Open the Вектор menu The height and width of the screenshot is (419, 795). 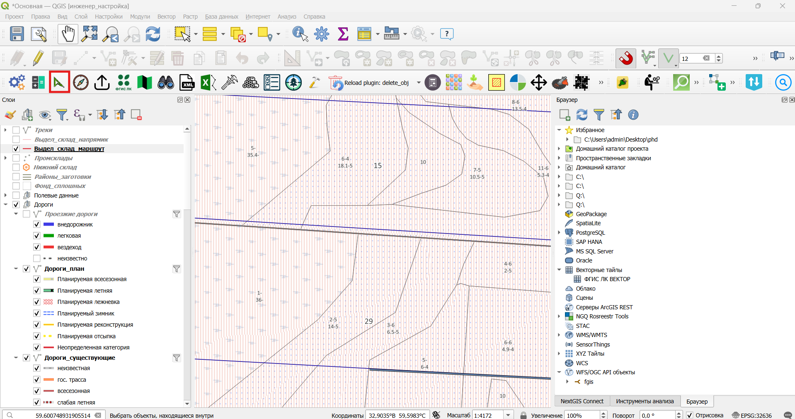[x=166, y=17]
